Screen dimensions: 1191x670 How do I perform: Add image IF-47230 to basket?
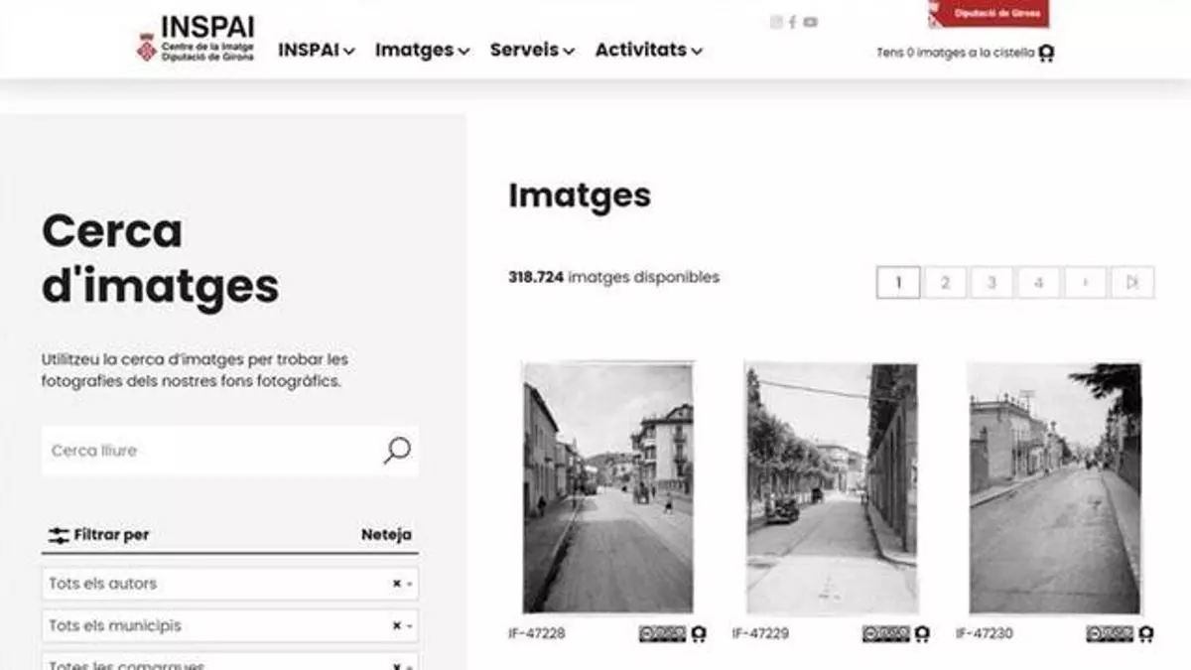(1146, 633)
